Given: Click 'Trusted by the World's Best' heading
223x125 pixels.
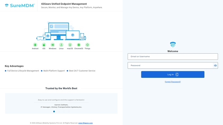Looking at the screenshot, I should [61, 88].
